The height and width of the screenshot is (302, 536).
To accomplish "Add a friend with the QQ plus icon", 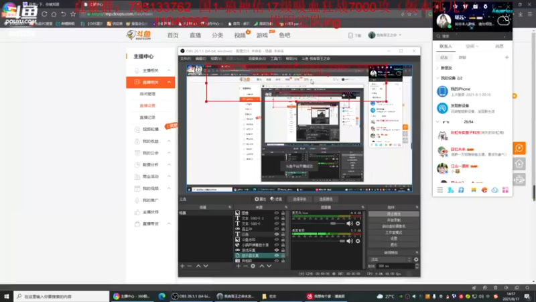I will 507,58.
